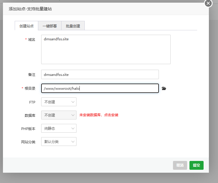The height and width of the screenshot is (183, 218).
Task: Expand the FTP dropdown arrow
Action: 73,102
